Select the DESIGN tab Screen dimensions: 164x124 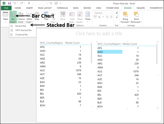click(x=128, y=8)
